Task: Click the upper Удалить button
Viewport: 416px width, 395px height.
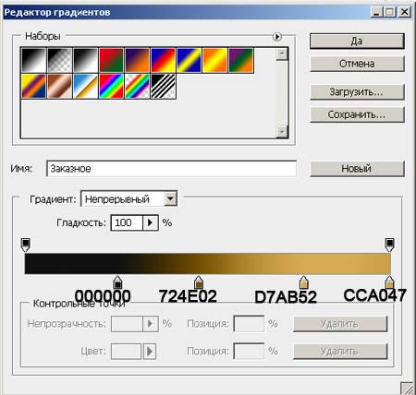Action: pos(340,324)
